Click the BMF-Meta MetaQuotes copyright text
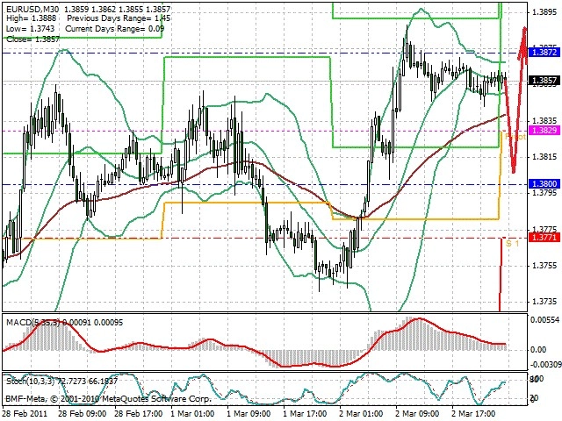The height and width of the screenshot is (421, 562). (108, 398)
